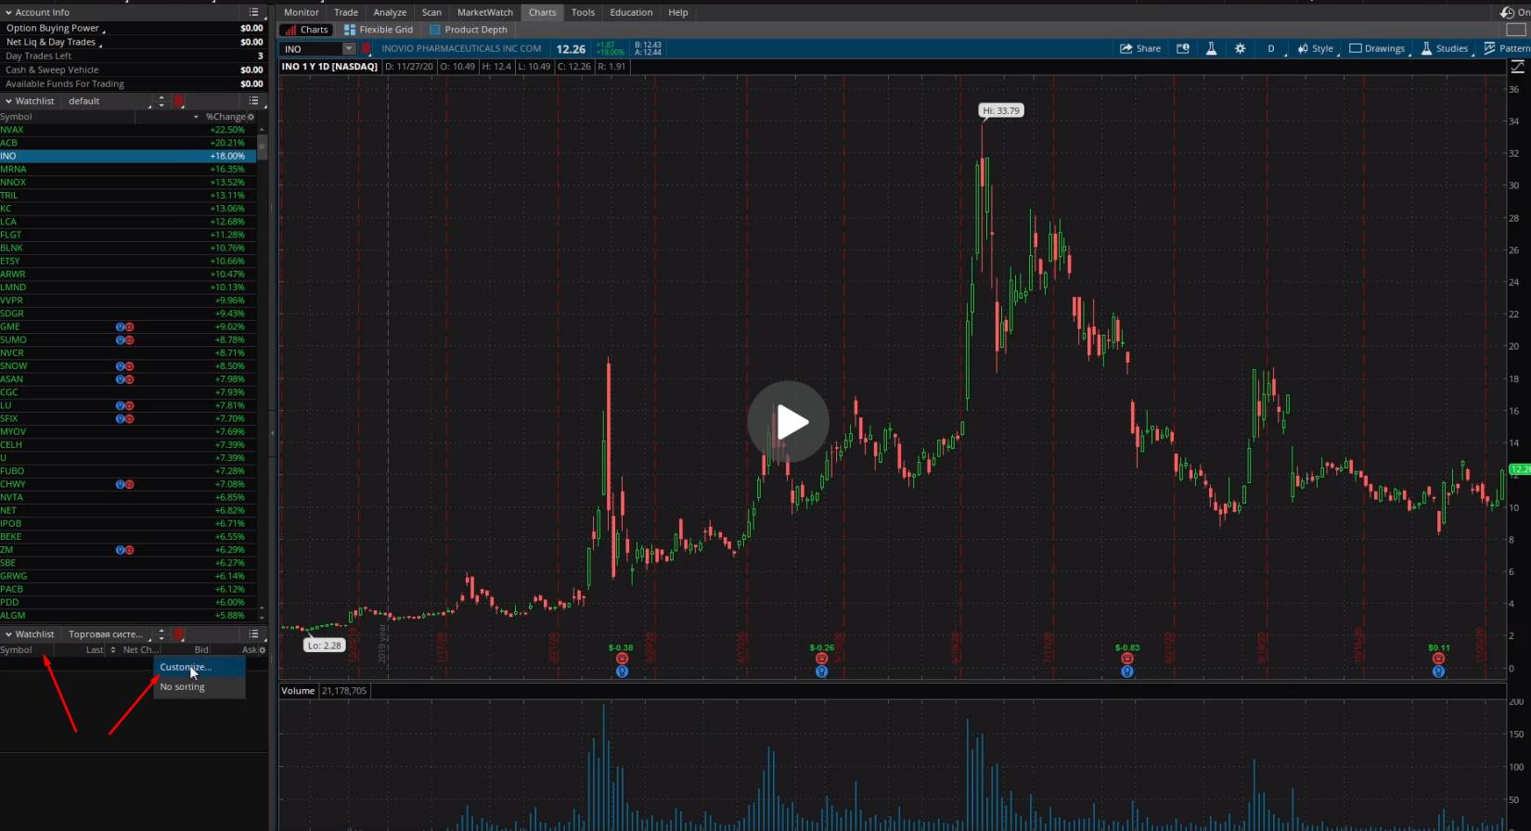The height and width of the screenshot is (831, 1531).
Task: Switch to the Scan tab
Action: pyautogui.click(x=431, y=12)
